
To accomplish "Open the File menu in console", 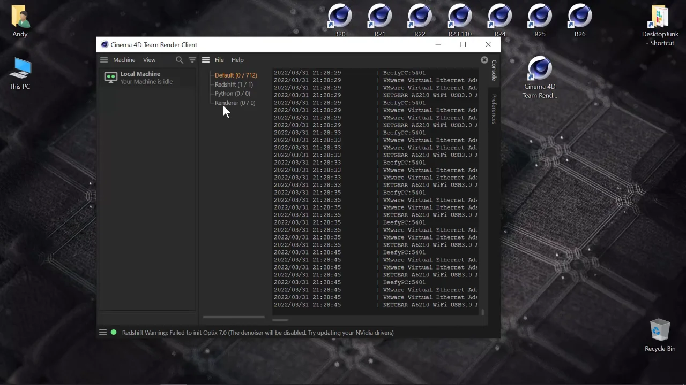I will coord(219,60).
